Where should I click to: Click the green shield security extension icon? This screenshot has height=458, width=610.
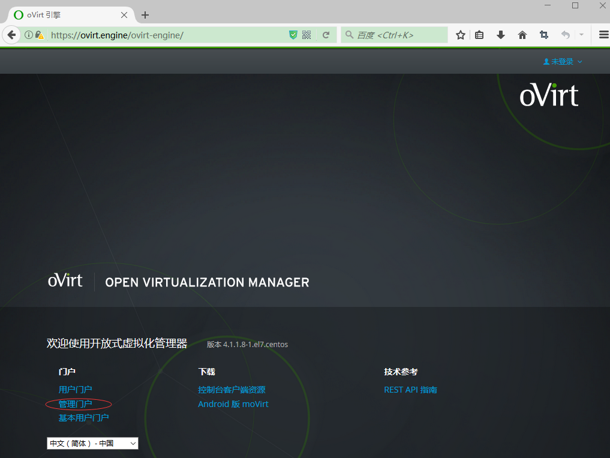click(x=293, y=35)
